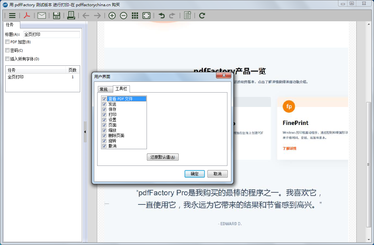Click the zoom out minus icon
The width and height of the screenshot is (374, 245).
(x=124, y=15)
